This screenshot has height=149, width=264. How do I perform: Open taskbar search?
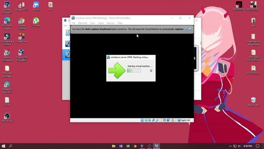[10, 146]
